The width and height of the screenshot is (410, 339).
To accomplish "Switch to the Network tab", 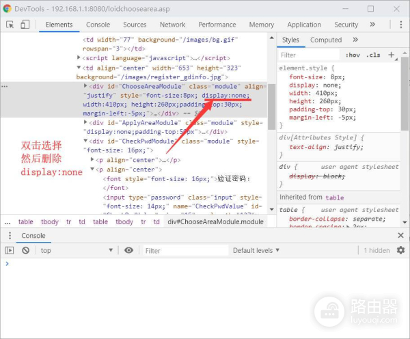I will tap(172, 25).
